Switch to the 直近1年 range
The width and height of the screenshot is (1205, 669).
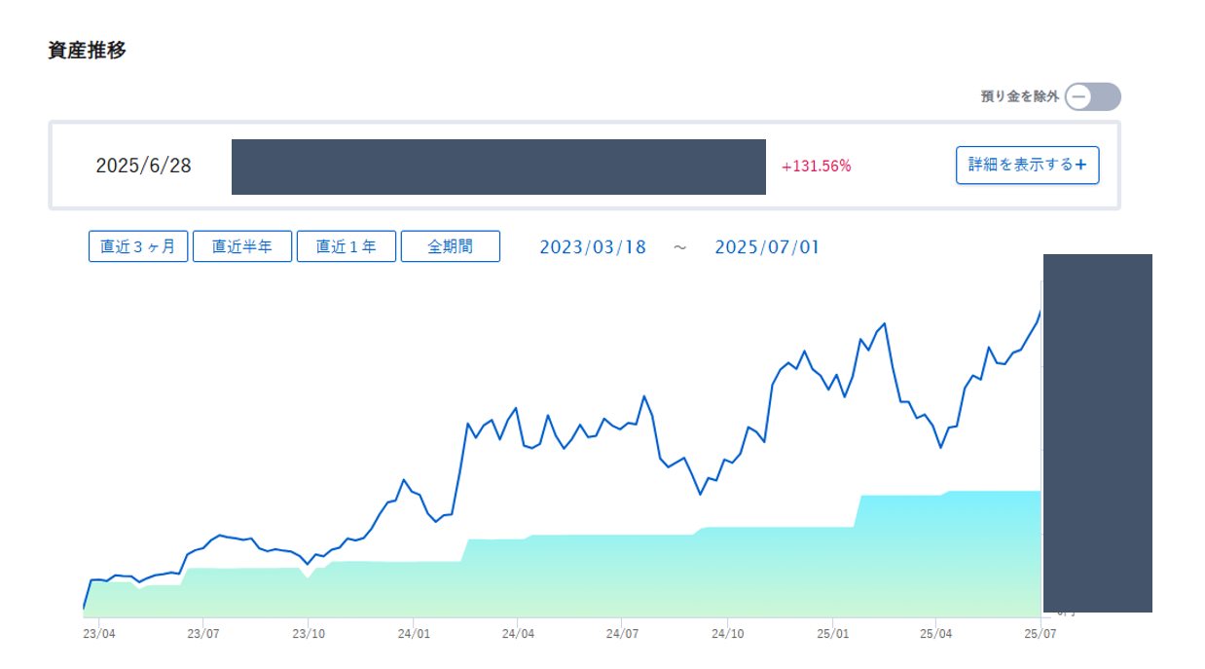(347, 246)
